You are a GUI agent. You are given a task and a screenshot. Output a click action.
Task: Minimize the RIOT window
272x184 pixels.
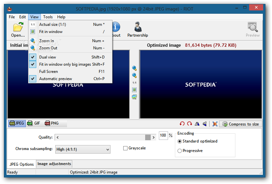[x=237, y=8]
